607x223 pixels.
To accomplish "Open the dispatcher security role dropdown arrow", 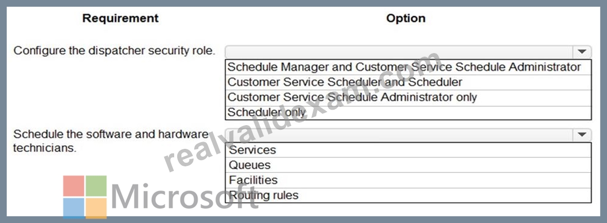I will (x=581, y=52).
